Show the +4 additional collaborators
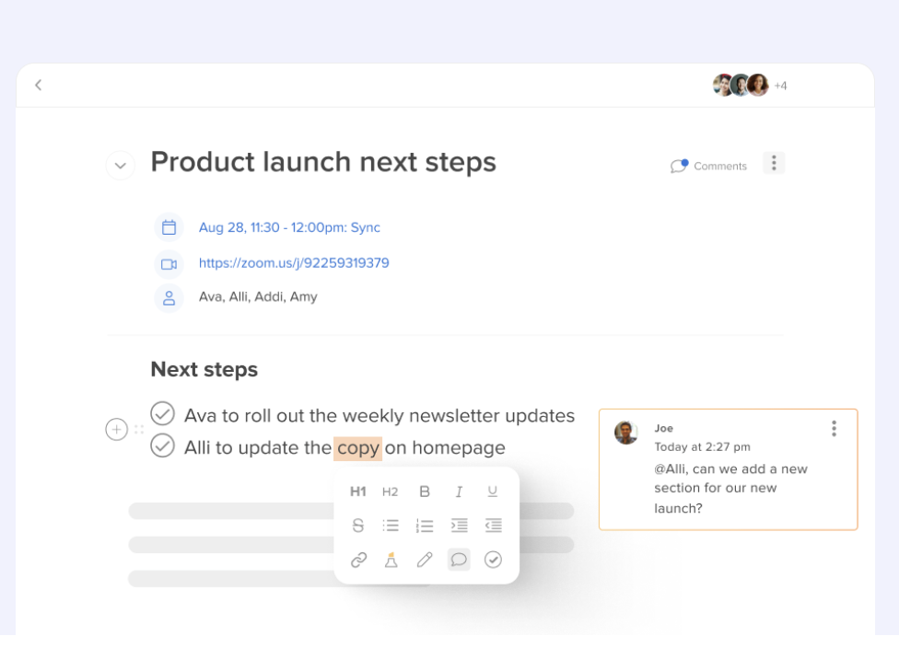This screenshot has width=899, height=659. click(x=780, y=86)
